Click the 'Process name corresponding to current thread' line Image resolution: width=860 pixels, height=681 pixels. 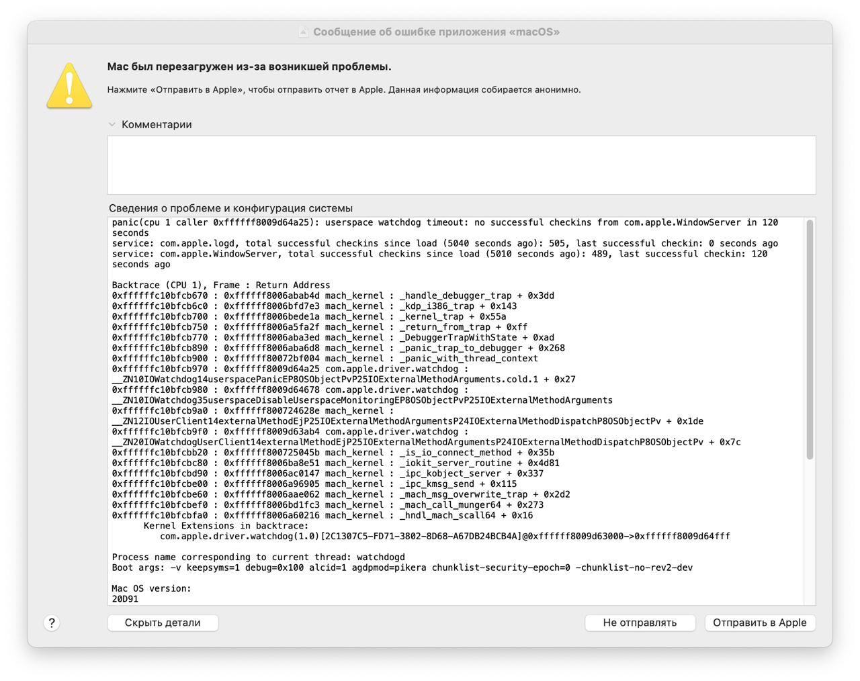259,557
